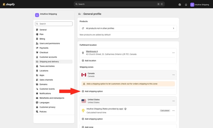The width and height of the screenshot is (213, 128).
Task: Click the Policies icon
Action: click(37, 112)
